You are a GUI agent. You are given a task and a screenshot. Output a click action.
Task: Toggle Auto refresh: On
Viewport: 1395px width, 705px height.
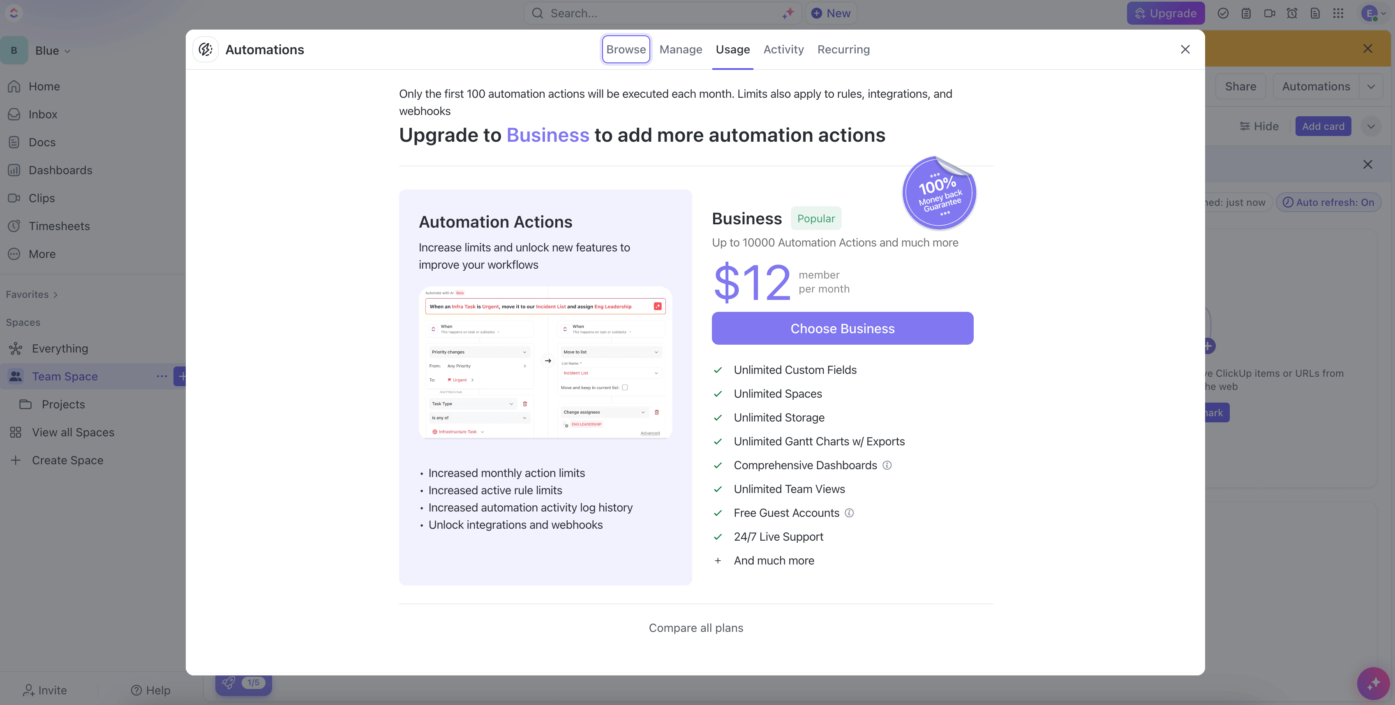[1328, 202]
